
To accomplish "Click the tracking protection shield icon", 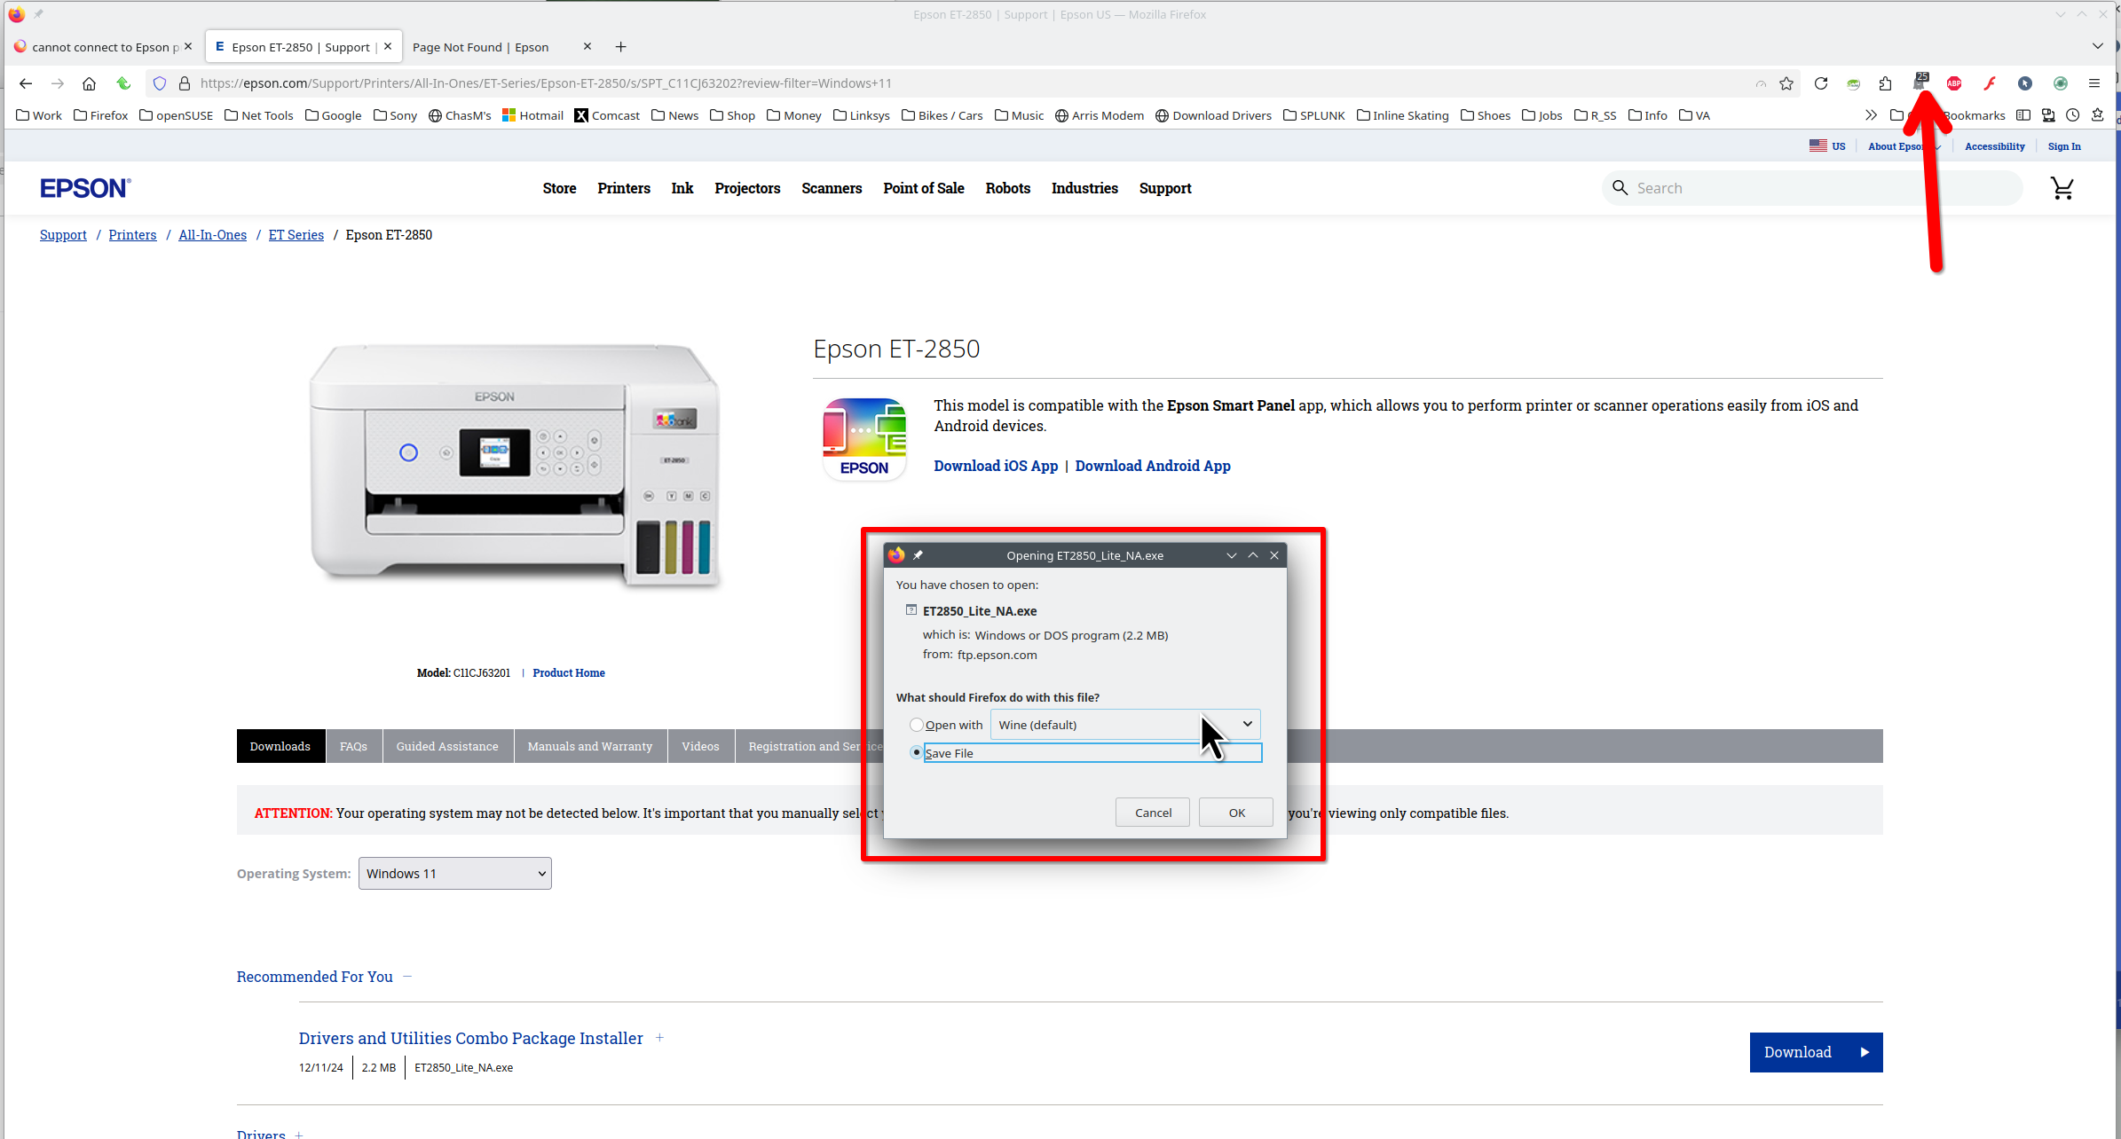I will [x=160, y=83].
